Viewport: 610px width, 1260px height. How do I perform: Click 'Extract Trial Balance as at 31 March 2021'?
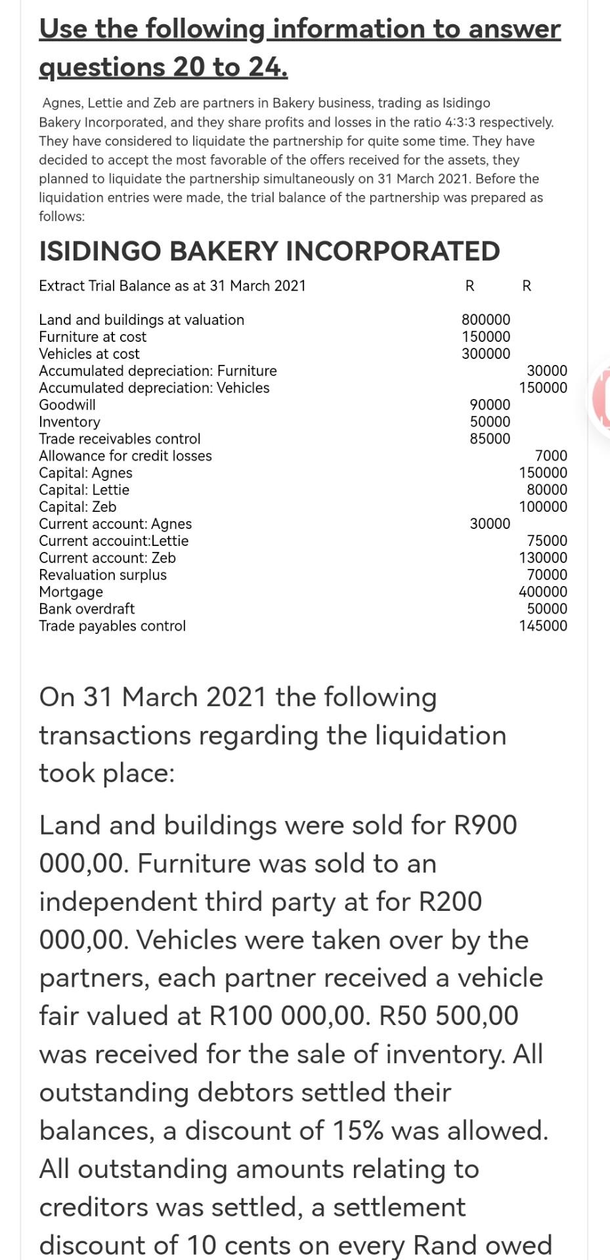pos(173,285)
